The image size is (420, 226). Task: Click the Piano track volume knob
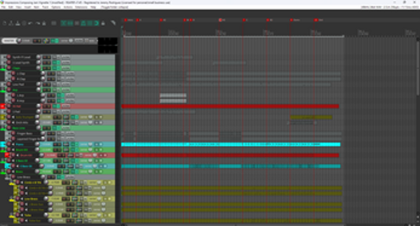pos(38,144)
